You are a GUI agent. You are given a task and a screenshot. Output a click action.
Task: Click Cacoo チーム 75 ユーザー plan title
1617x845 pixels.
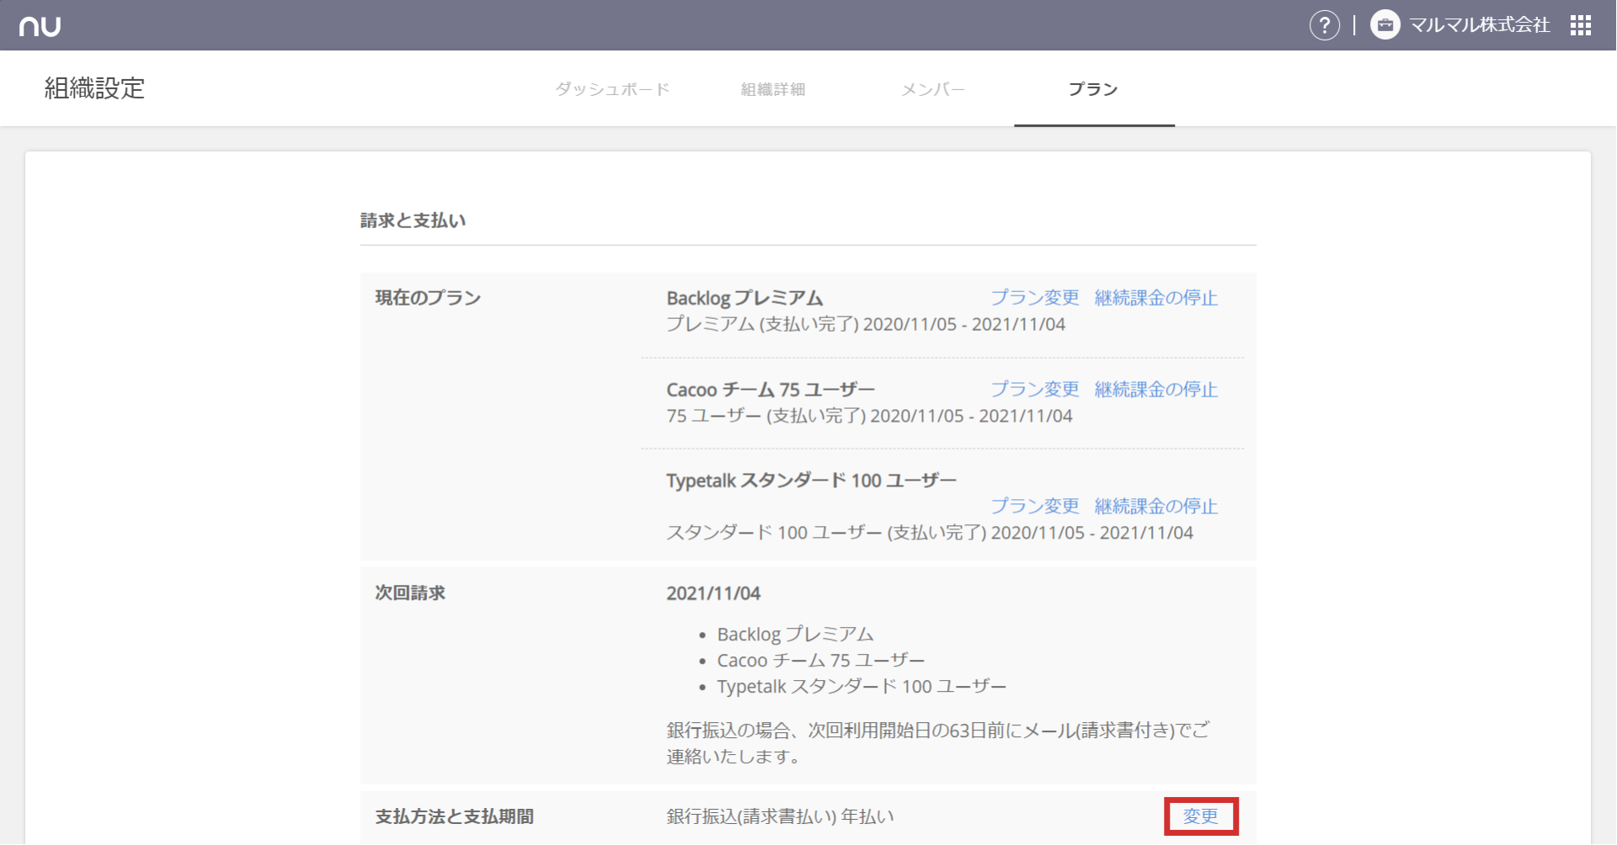771,390
